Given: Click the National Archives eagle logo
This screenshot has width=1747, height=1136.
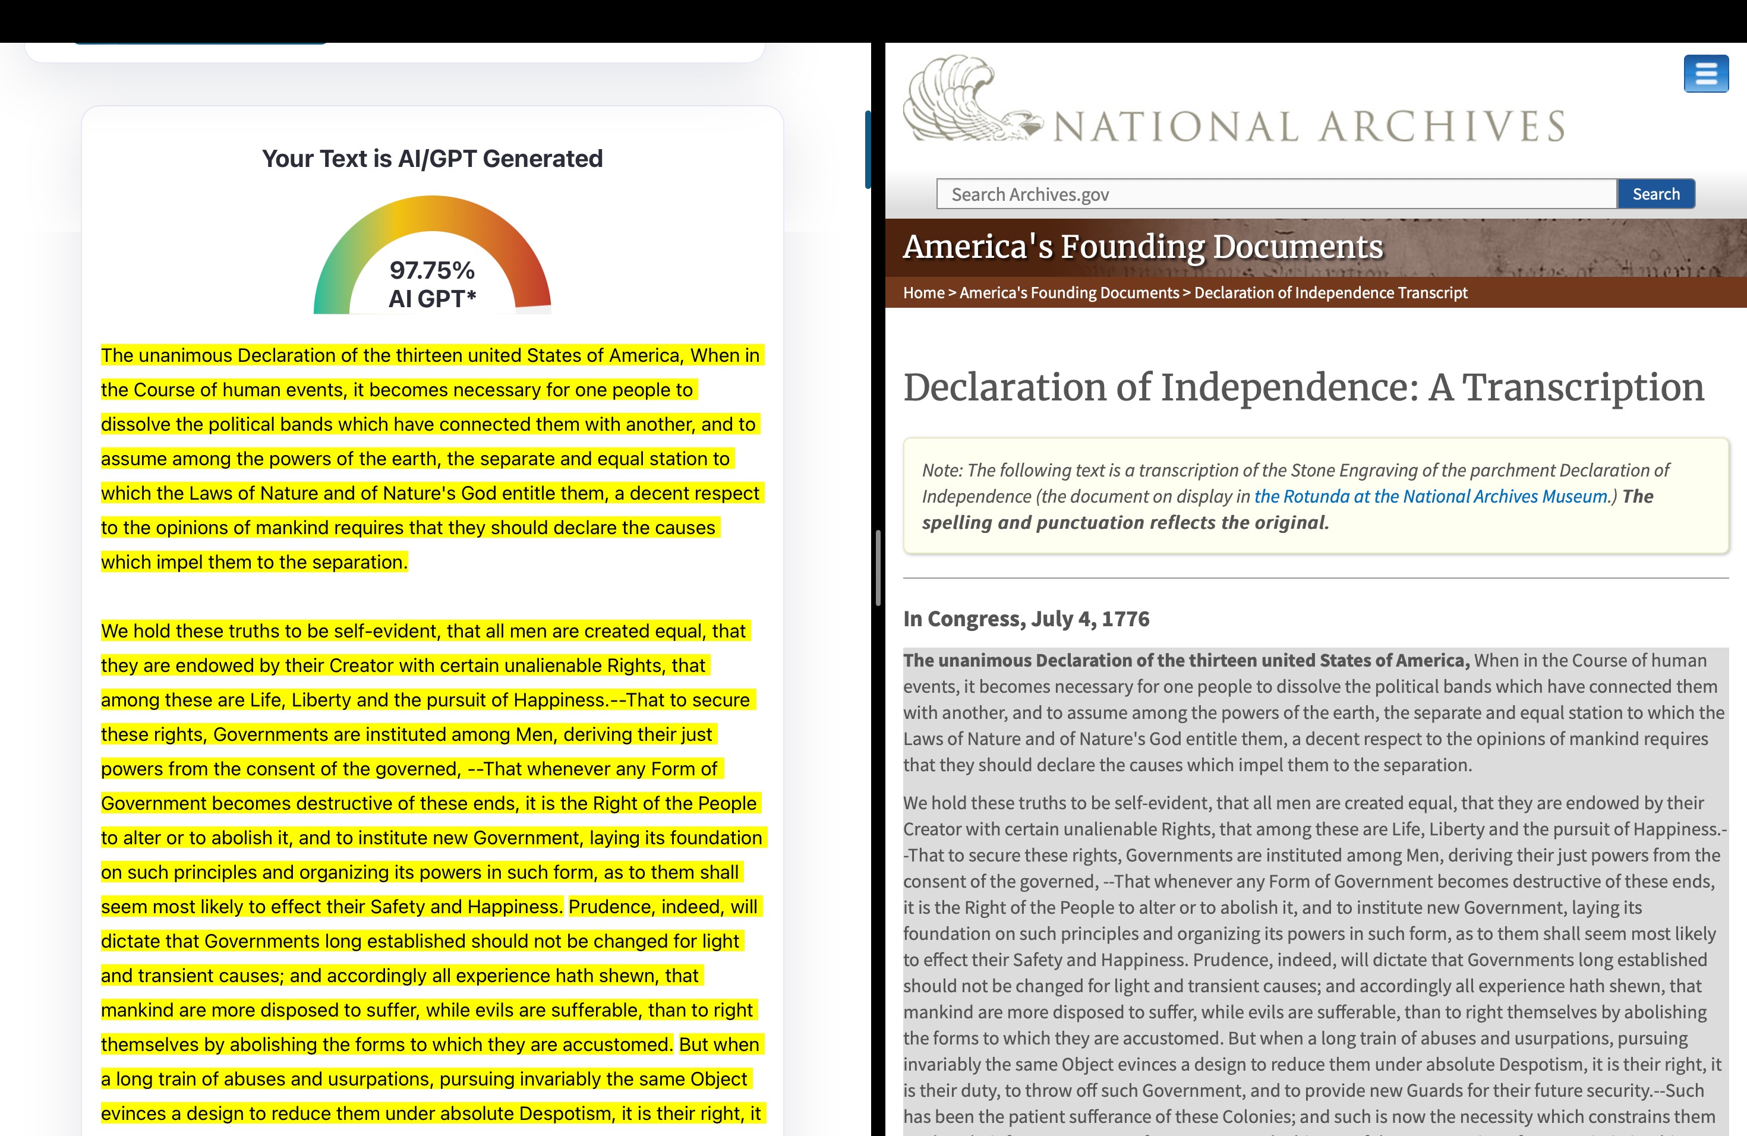Looking at the screenshot, I should [x=973, y=97].
